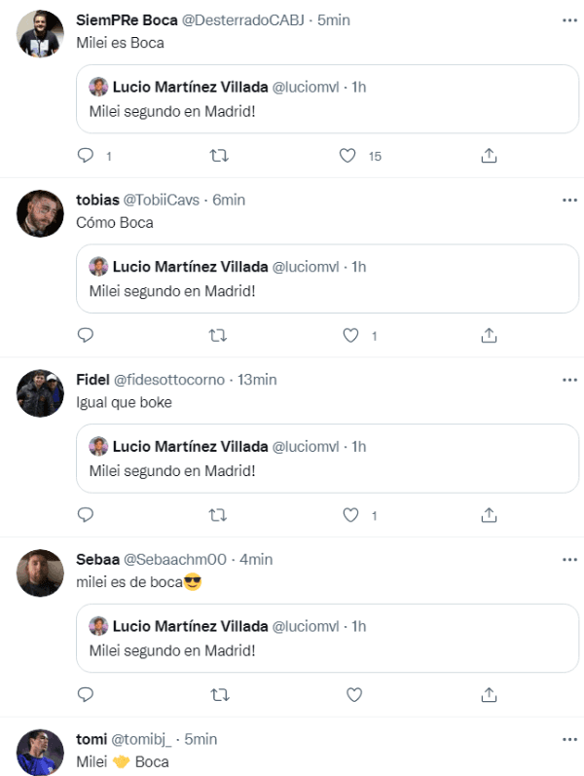Like tobias's Cómo Boca tweet
584x776 pixels.
point(351,335)
